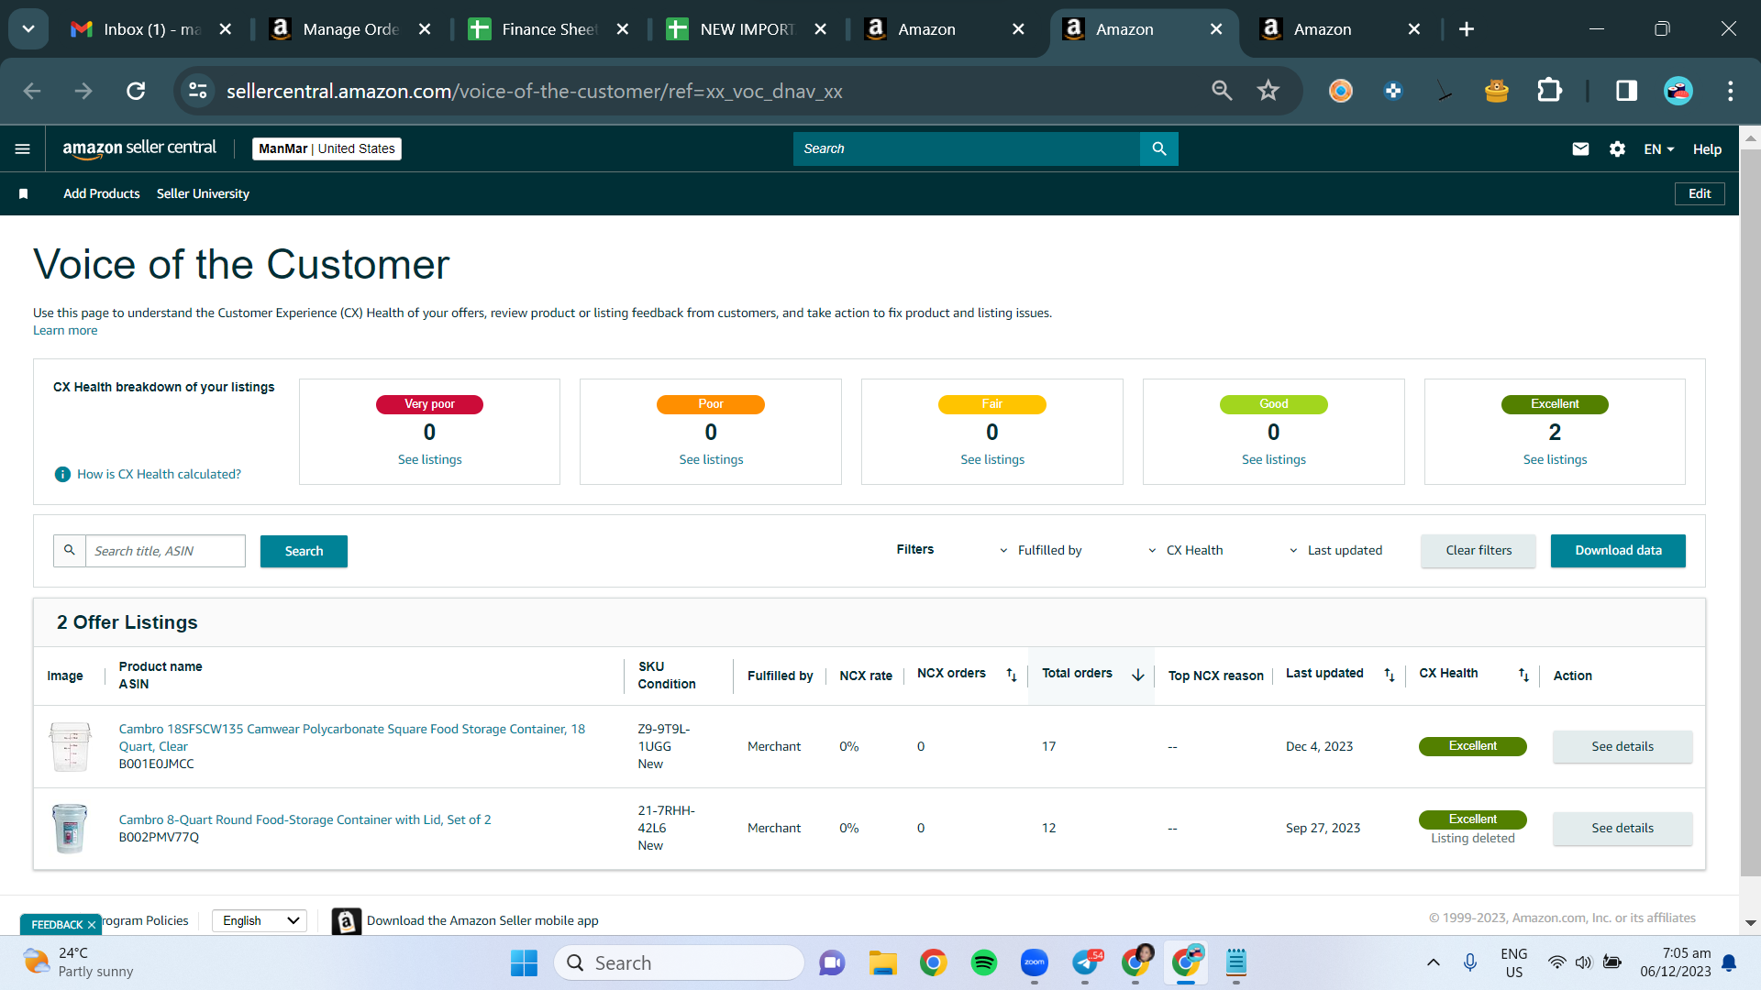
Task: Open Add Products menu item
Action: click(102, 193)
